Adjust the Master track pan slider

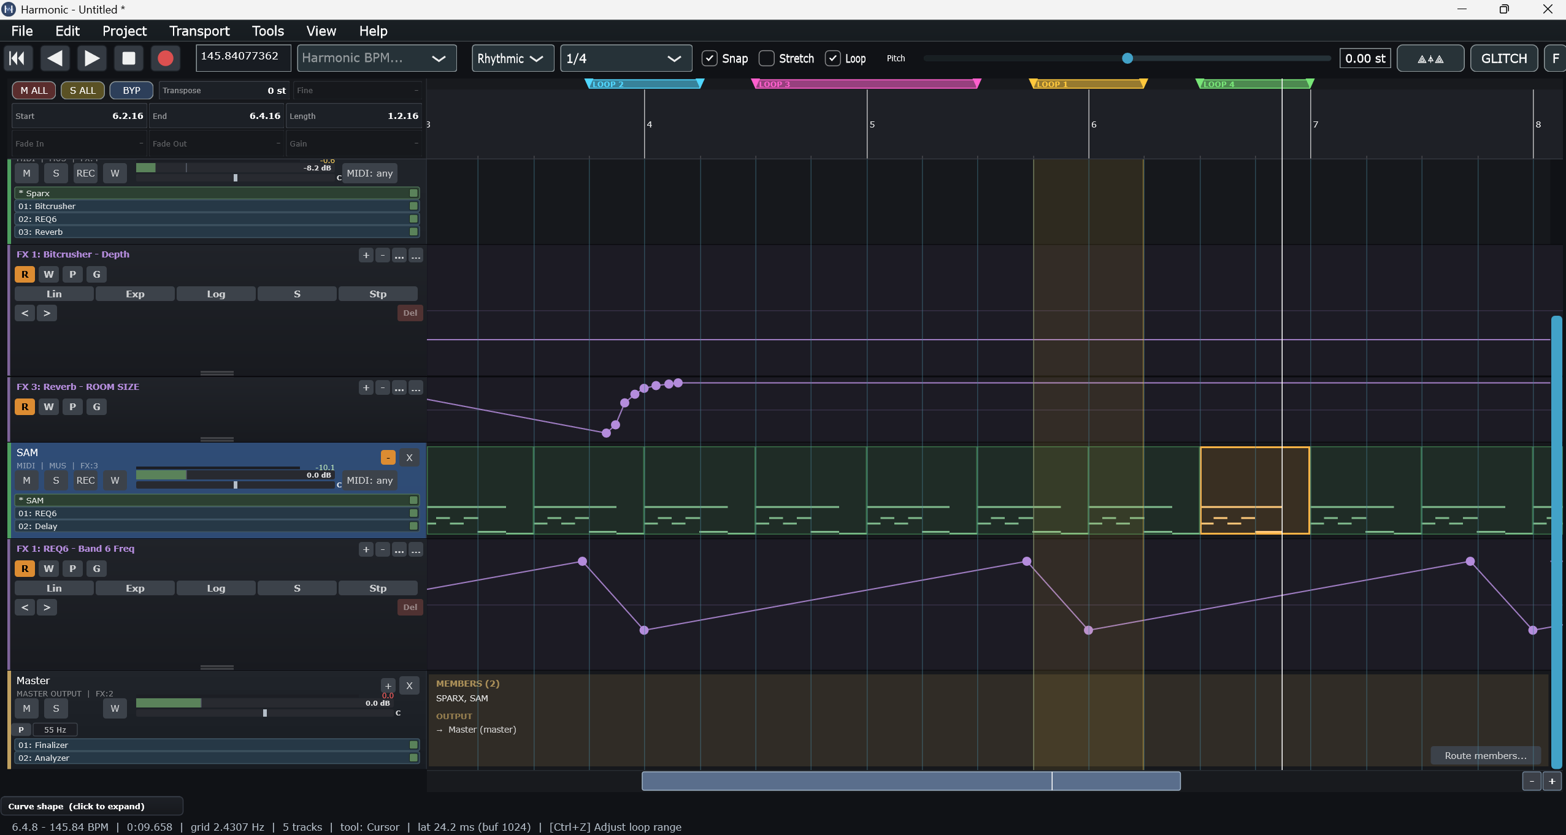[x=265, y=713]
